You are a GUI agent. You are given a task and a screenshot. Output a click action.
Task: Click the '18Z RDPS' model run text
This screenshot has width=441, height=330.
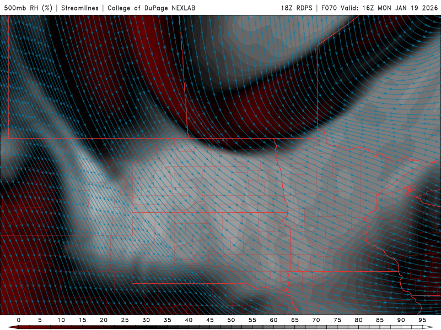tap(297, 8)
